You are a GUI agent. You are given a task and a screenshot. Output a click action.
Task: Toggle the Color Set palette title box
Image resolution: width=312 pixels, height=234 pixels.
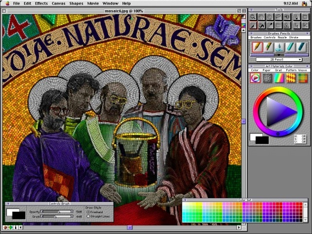click(185, 200)
